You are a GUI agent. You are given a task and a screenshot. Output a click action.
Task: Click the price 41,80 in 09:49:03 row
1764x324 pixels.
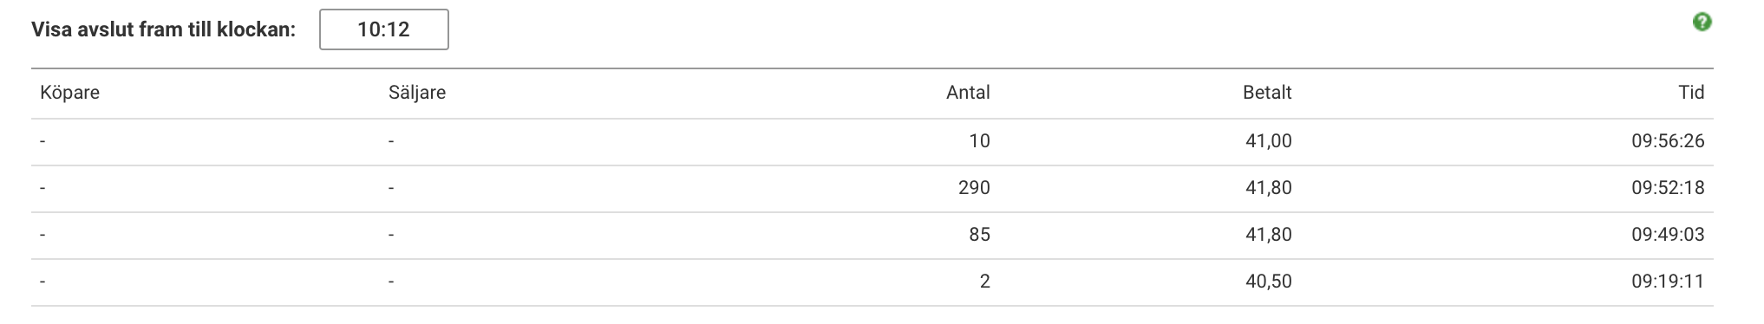tap(1269, 235)
